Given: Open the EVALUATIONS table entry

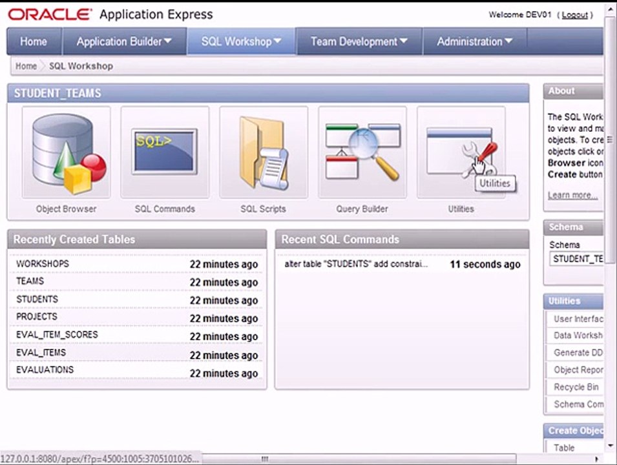Looking at the screenshot, I should (45, 370).
